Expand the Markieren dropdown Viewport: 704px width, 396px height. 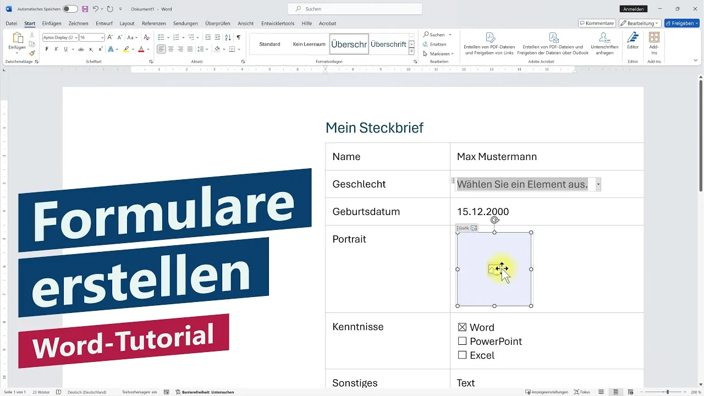pos(452,53)
